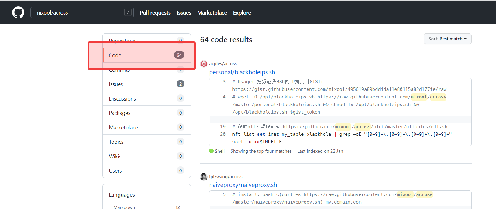Open the GitHub logo home link
Screen dimensions: 496x209
point(18,12)
